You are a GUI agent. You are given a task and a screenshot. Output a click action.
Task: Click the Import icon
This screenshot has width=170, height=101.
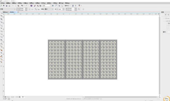coord(35,6)
